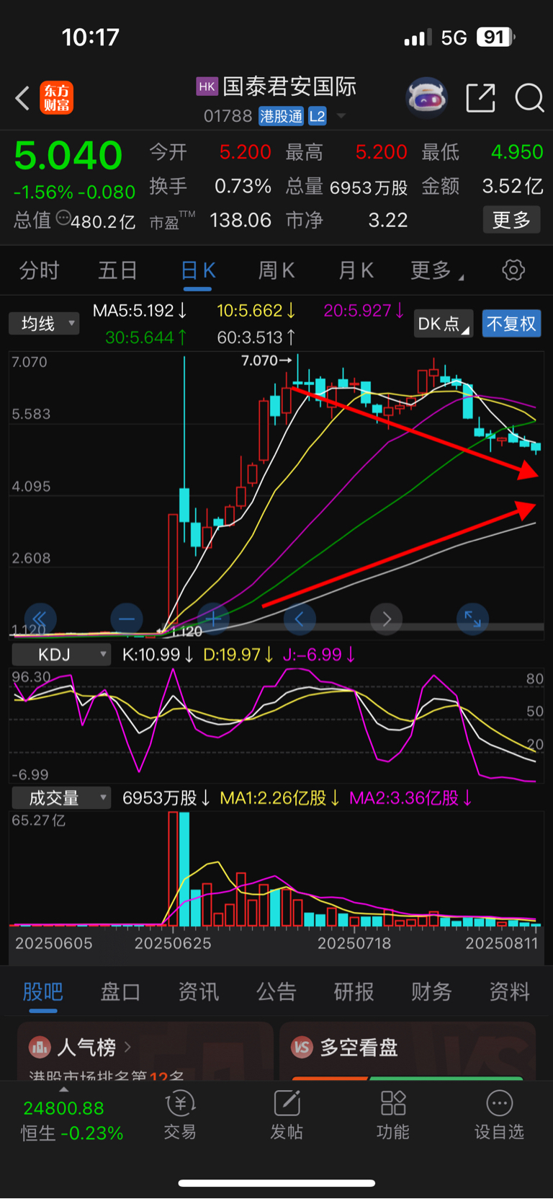Switch to 月K tab

[356, 271]
